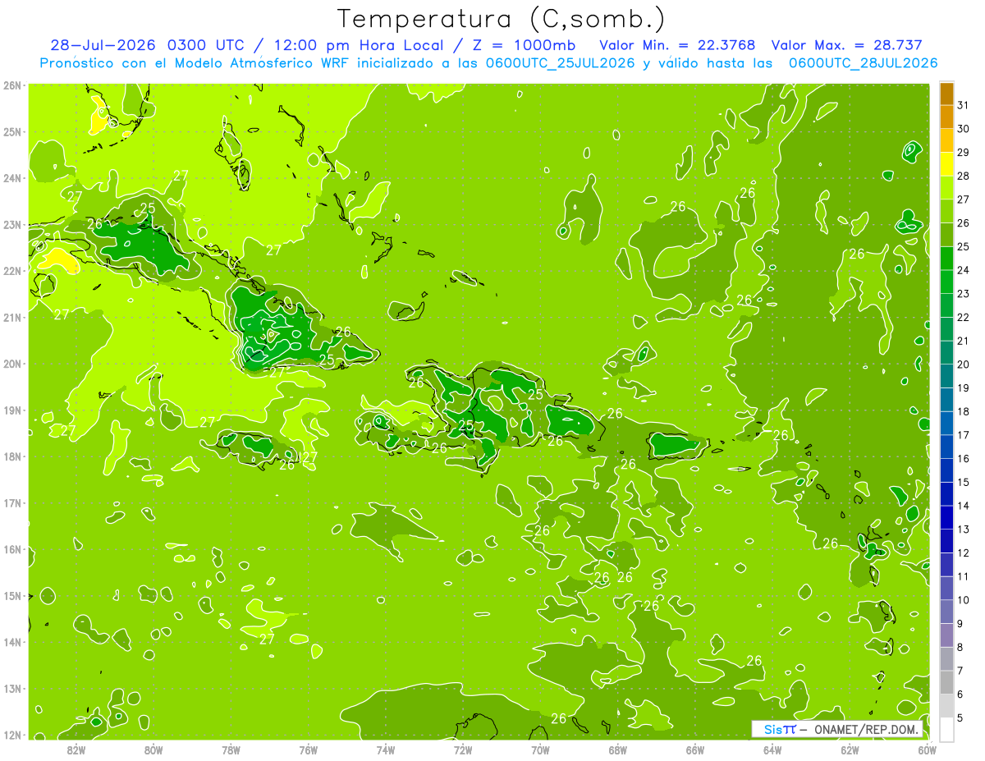Click the "23N" latitude axis label
The height and width of the screenshot is (761, 985).
pyautogui.click(x=11, y=225)
